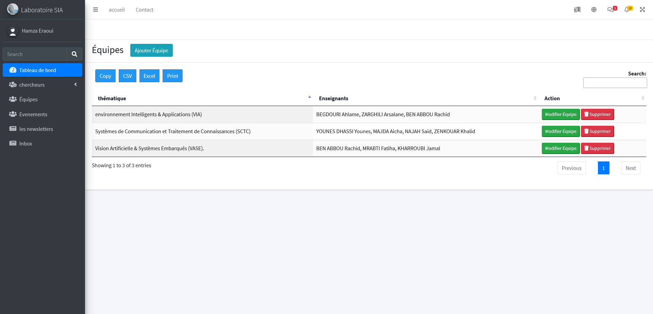The height and width of the screenshot is (314, 653).
Task: Focus the table Search field
Action: (x=615, y=83)
